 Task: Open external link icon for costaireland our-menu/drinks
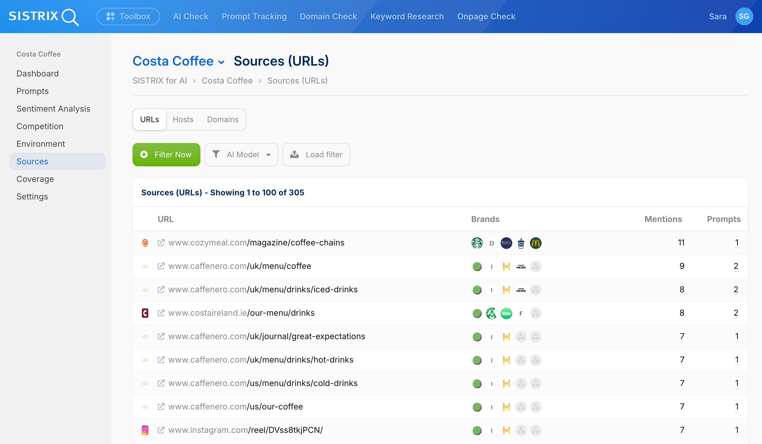(161, 313)
